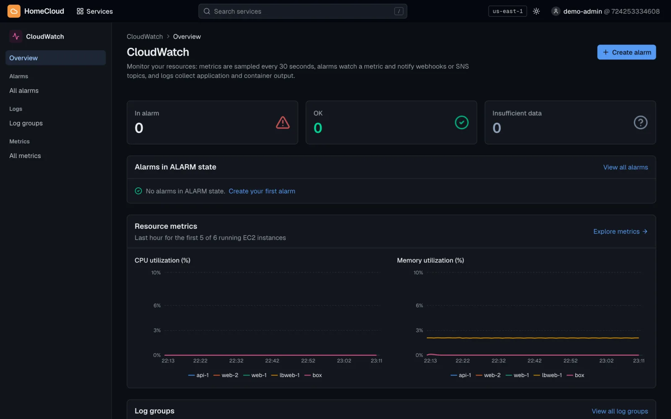Toggle the light/dark theme sun icon
This screenshot has width=671, height=419.
(x=536, y=11)
